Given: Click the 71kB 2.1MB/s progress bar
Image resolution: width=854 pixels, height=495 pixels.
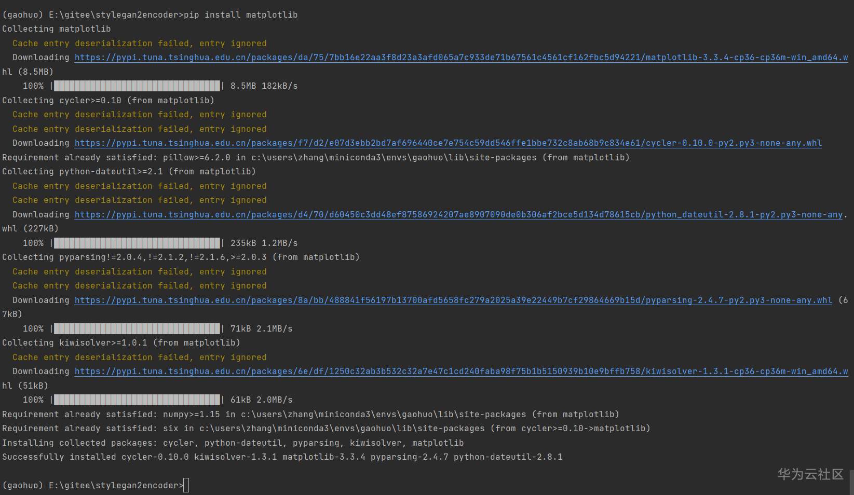Looking at the screenshot, I should click(x=137, y=329).
